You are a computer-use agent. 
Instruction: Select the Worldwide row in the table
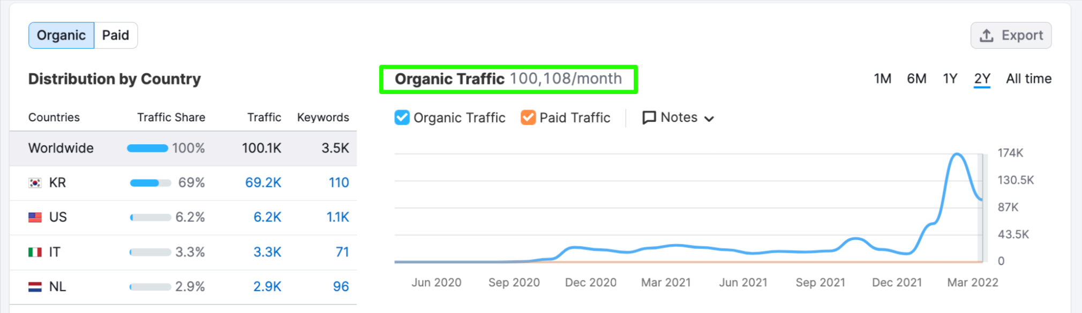pos(61,148)
